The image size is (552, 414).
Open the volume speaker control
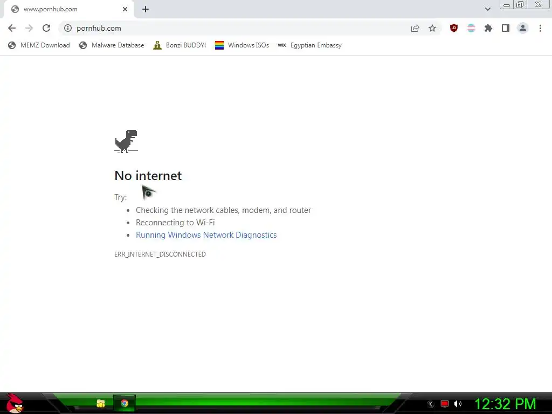pos(458,404)
